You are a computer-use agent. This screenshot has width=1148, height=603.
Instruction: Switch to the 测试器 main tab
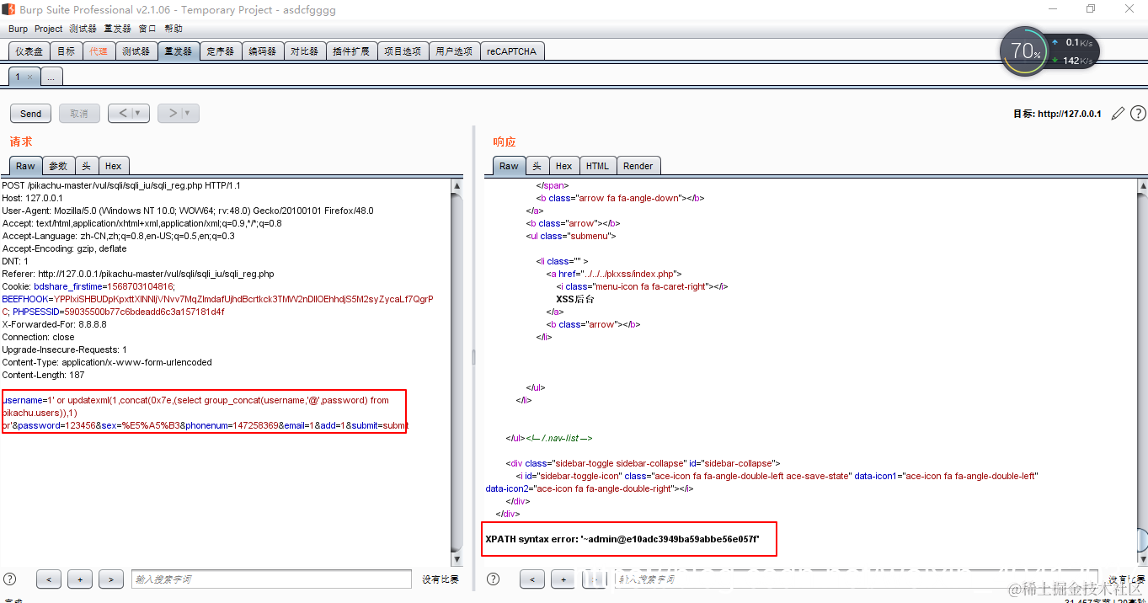[x=136, y=51]
